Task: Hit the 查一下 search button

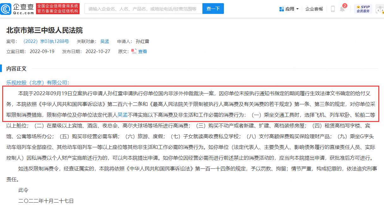Action: click(x=213, y=9)
